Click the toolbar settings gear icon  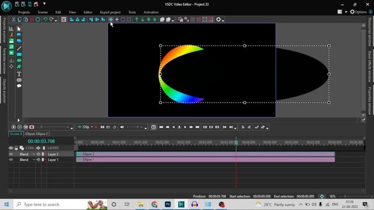click(x=218, y=19)
